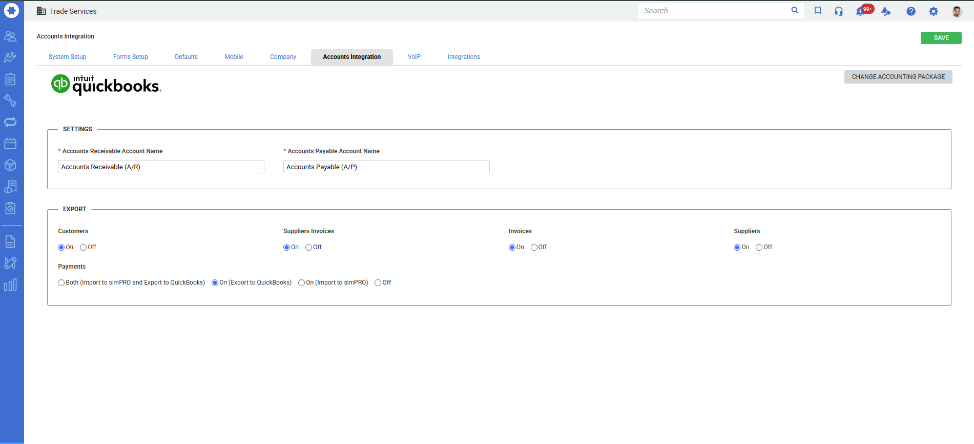Open settings gear icon in top bar
Image resolution: width=974 pixels, height=444 pixels.
tap(934, 11)
